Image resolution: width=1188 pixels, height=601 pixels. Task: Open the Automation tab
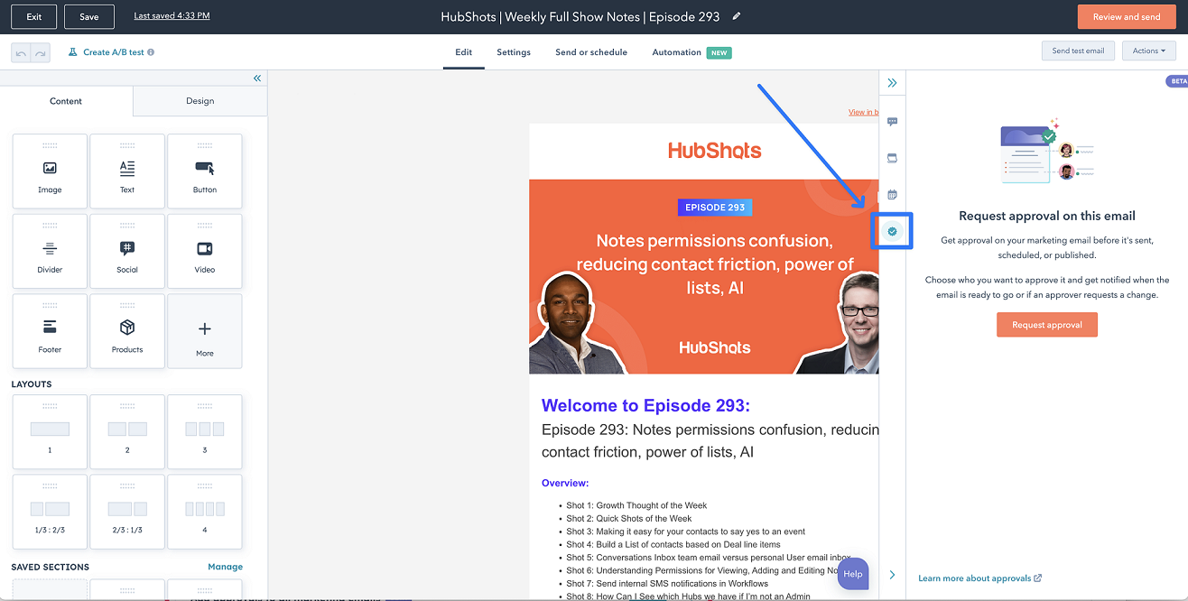pyautogui.click(x=678, y=51)
